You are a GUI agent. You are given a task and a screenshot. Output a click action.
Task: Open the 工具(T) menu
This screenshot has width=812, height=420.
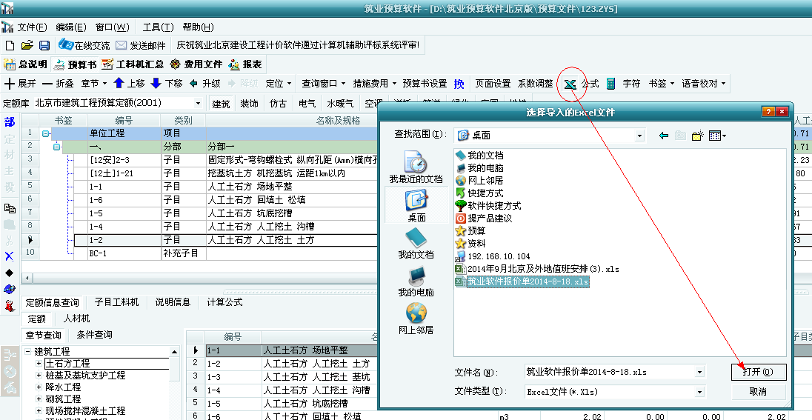tap(157, 27)
